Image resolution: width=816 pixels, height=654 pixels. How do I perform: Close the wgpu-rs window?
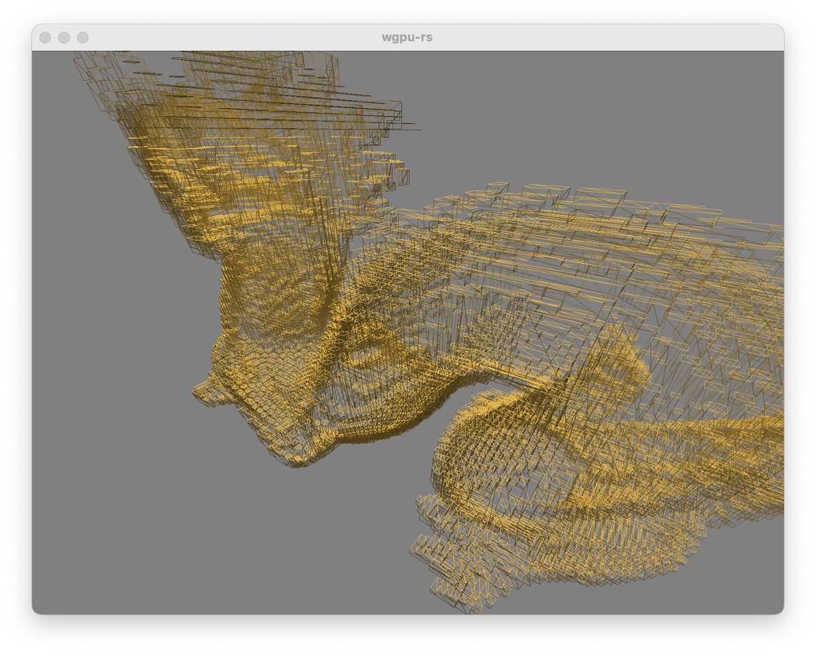click(x=46, y=37)
